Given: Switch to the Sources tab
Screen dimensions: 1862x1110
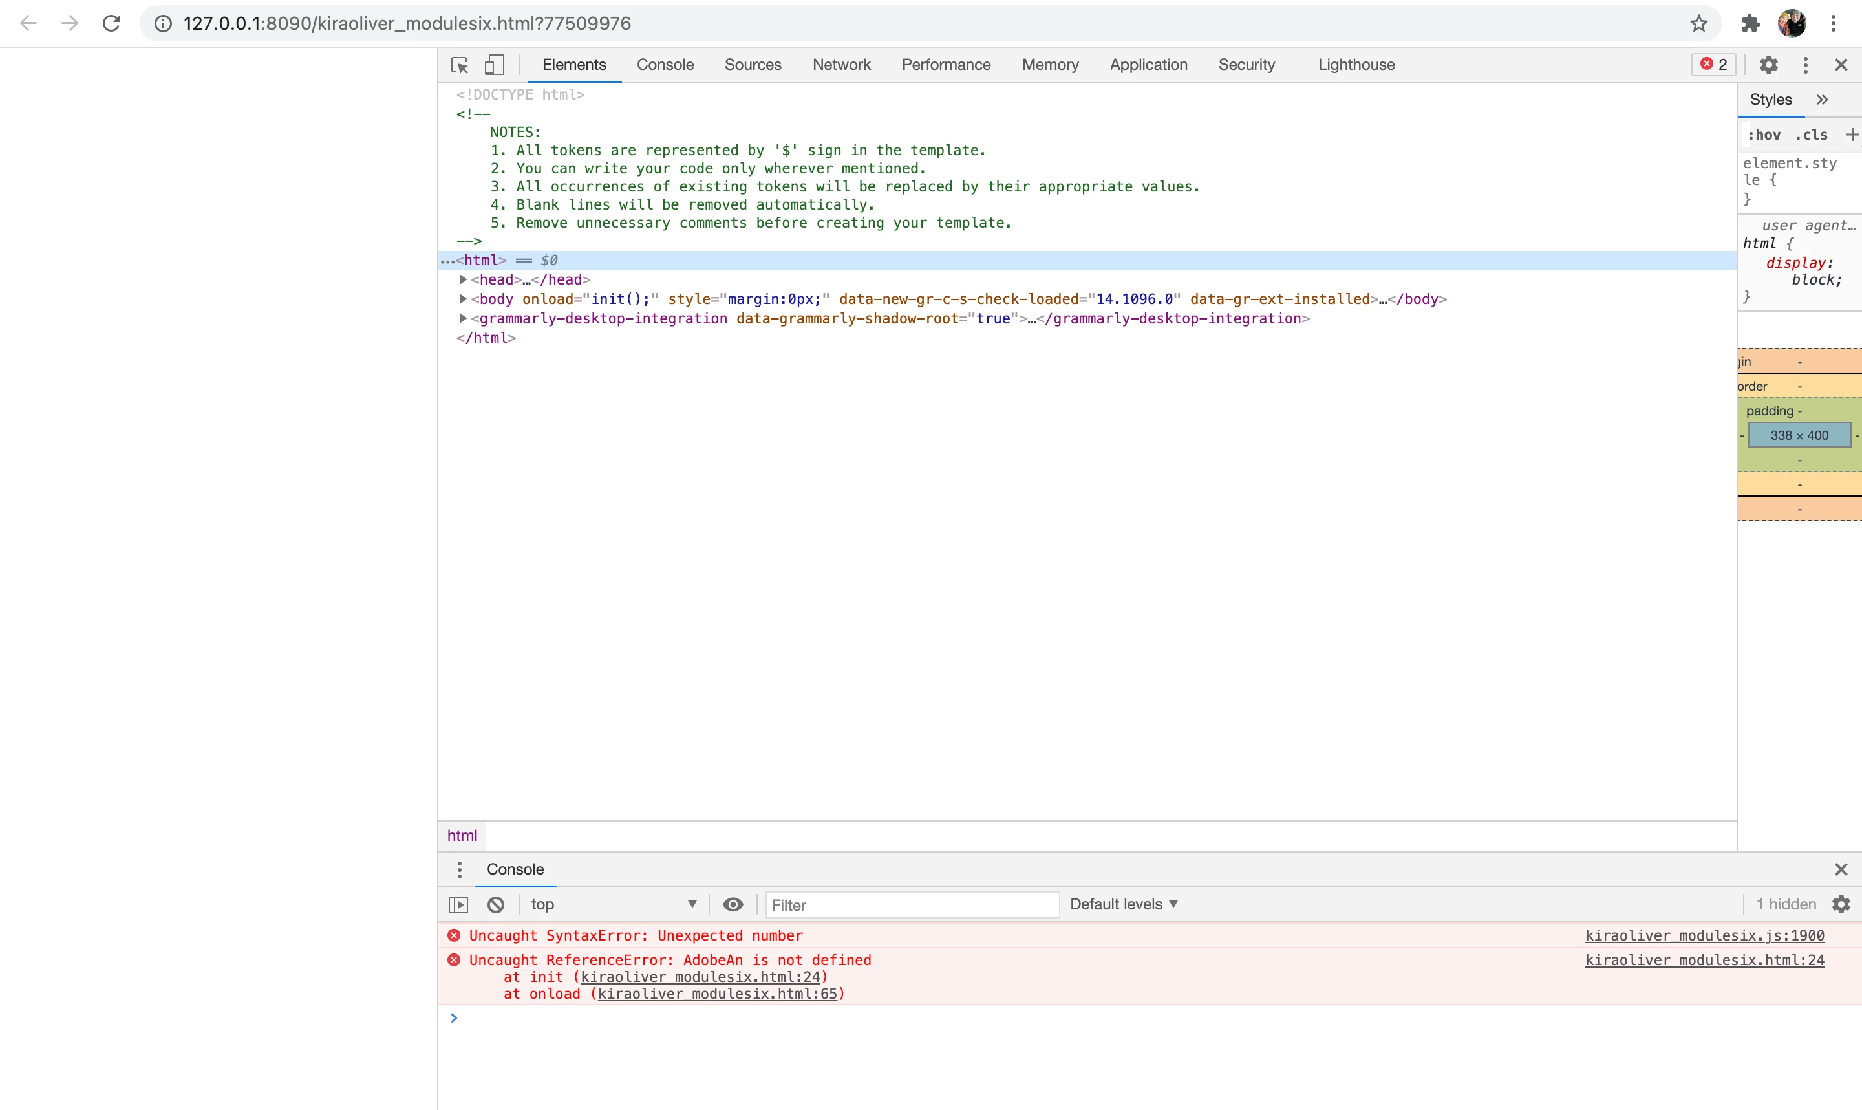Looking at the screenshot, I should coord(752,65).
